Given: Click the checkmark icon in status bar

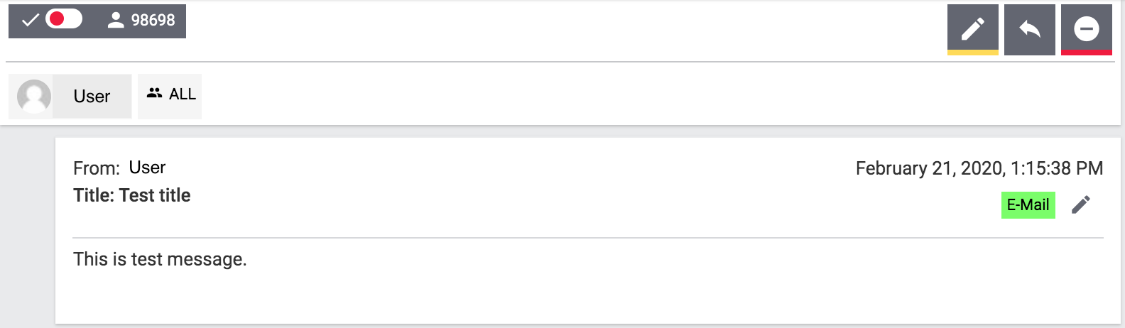Looking at the screenshot, I should [x=30, y=21].
